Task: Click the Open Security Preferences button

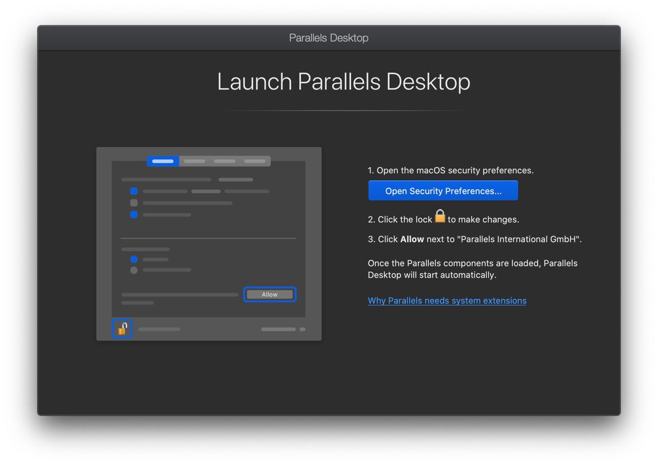Action: coord(443,191)
